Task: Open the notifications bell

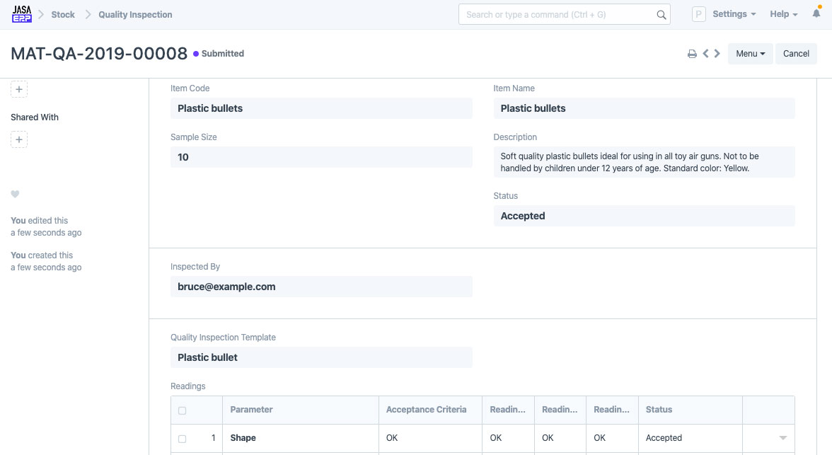Action: (816, 14)
